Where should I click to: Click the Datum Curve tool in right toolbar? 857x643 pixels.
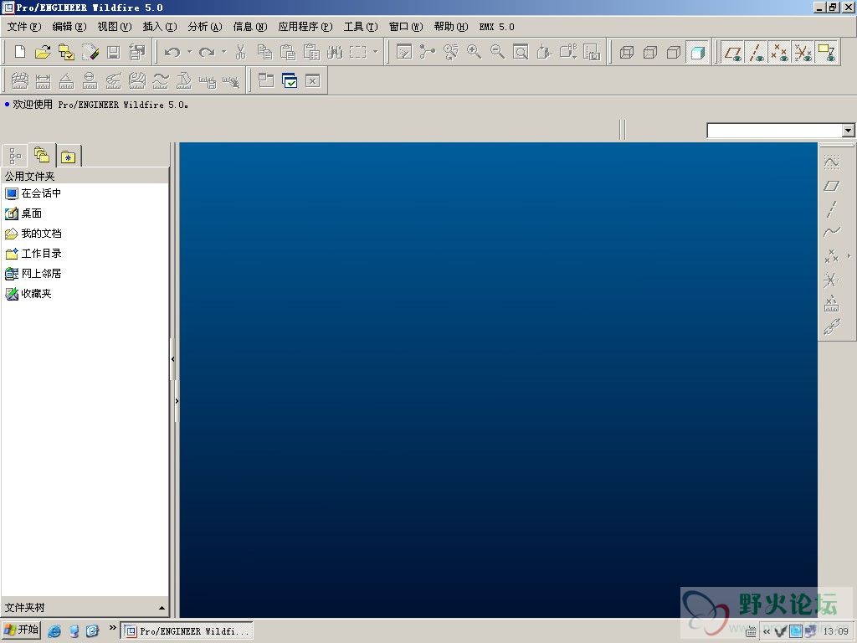pyautogui.click(x=831, y=232)
